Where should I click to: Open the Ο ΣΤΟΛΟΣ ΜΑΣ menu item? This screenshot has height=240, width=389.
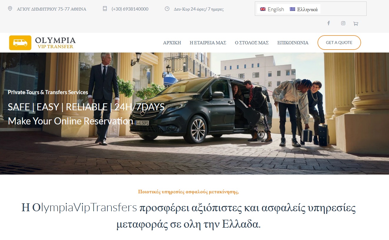point(252,43)
